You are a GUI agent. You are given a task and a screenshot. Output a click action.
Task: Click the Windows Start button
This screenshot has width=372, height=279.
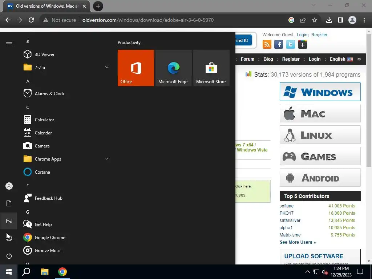pyautogui.click(x=9, y=272)
